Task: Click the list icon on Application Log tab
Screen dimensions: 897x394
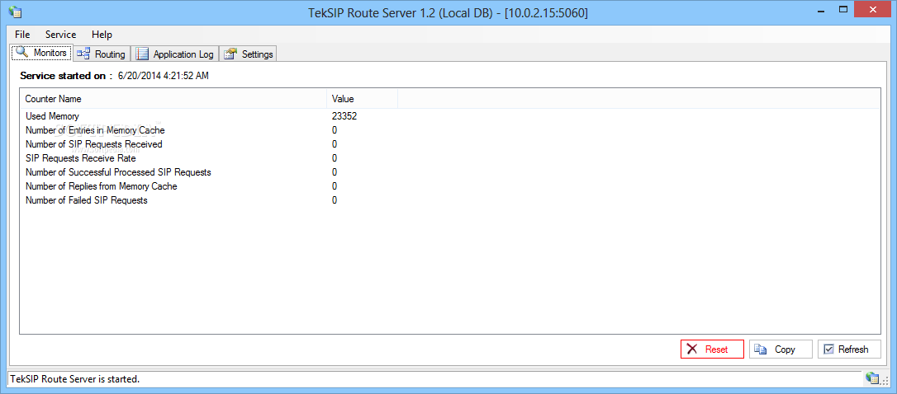Action: click(142, 54)
